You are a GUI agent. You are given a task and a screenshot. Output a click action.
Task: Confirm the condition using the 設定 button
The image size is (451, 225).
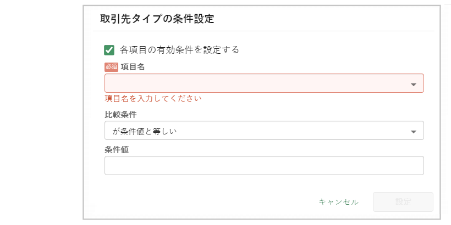coord(403,202)
